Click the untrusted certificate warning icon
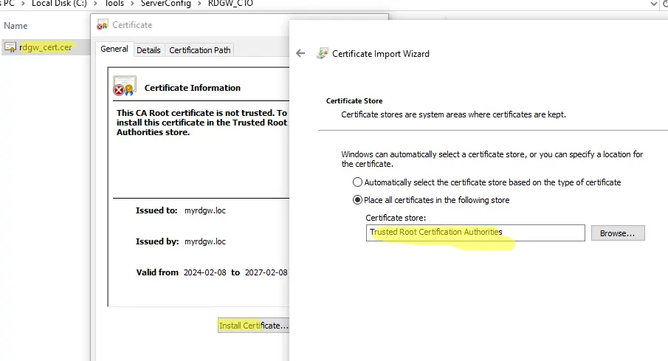The width and height of the screenshot is (668, 361). (x=124, y=86)
